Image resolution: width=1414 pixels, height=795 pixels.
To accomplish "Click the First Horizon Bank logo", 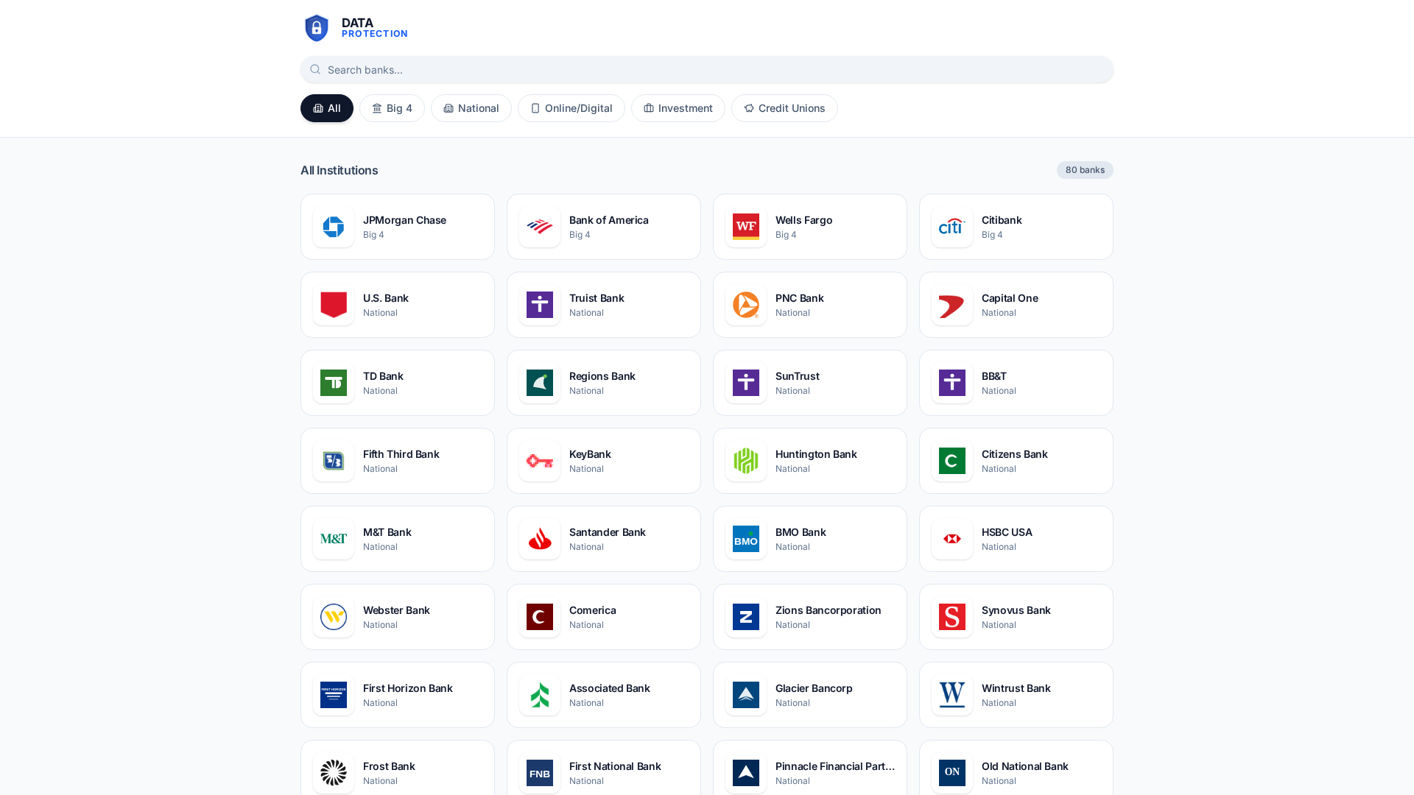I will coord(334,695).
